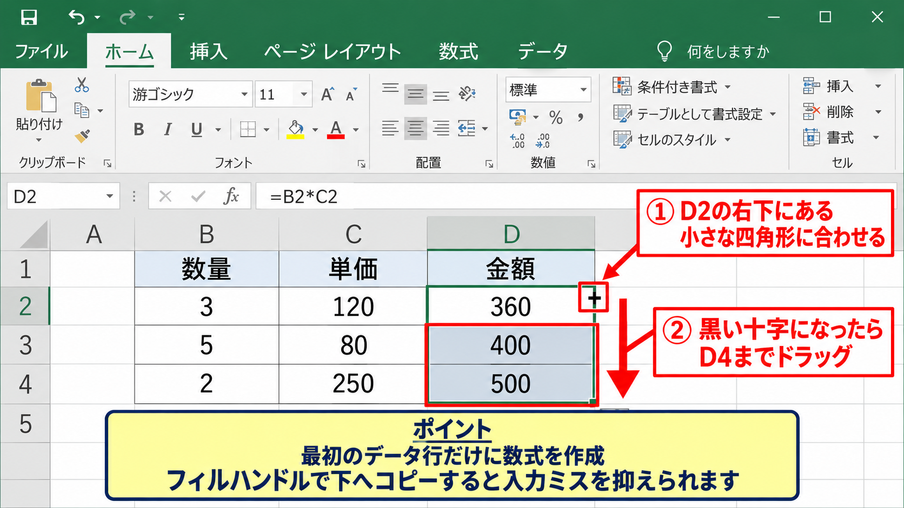Click the Paste (貼り付け) clipboard icon
Image resolution: width=904 pixels, height=508 pixels.
coord(40,96)
